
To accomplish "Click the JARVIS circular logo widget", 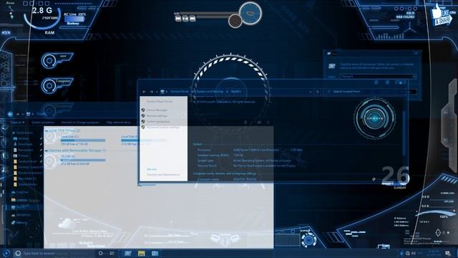I will click(375, 118).
